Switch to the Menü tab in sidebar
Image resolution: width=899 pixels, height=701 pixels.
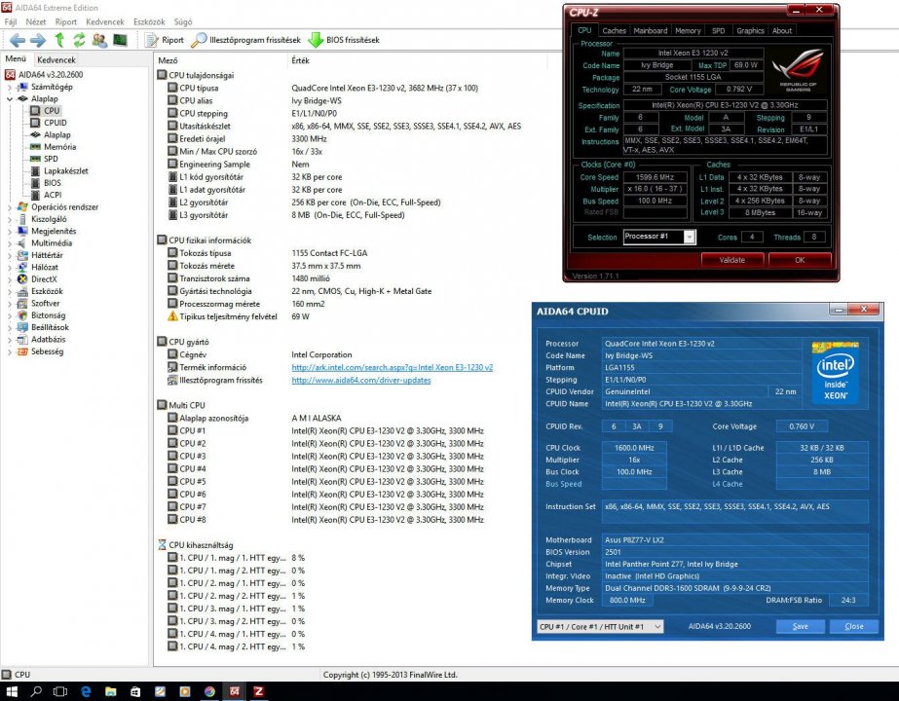(16, 58)
